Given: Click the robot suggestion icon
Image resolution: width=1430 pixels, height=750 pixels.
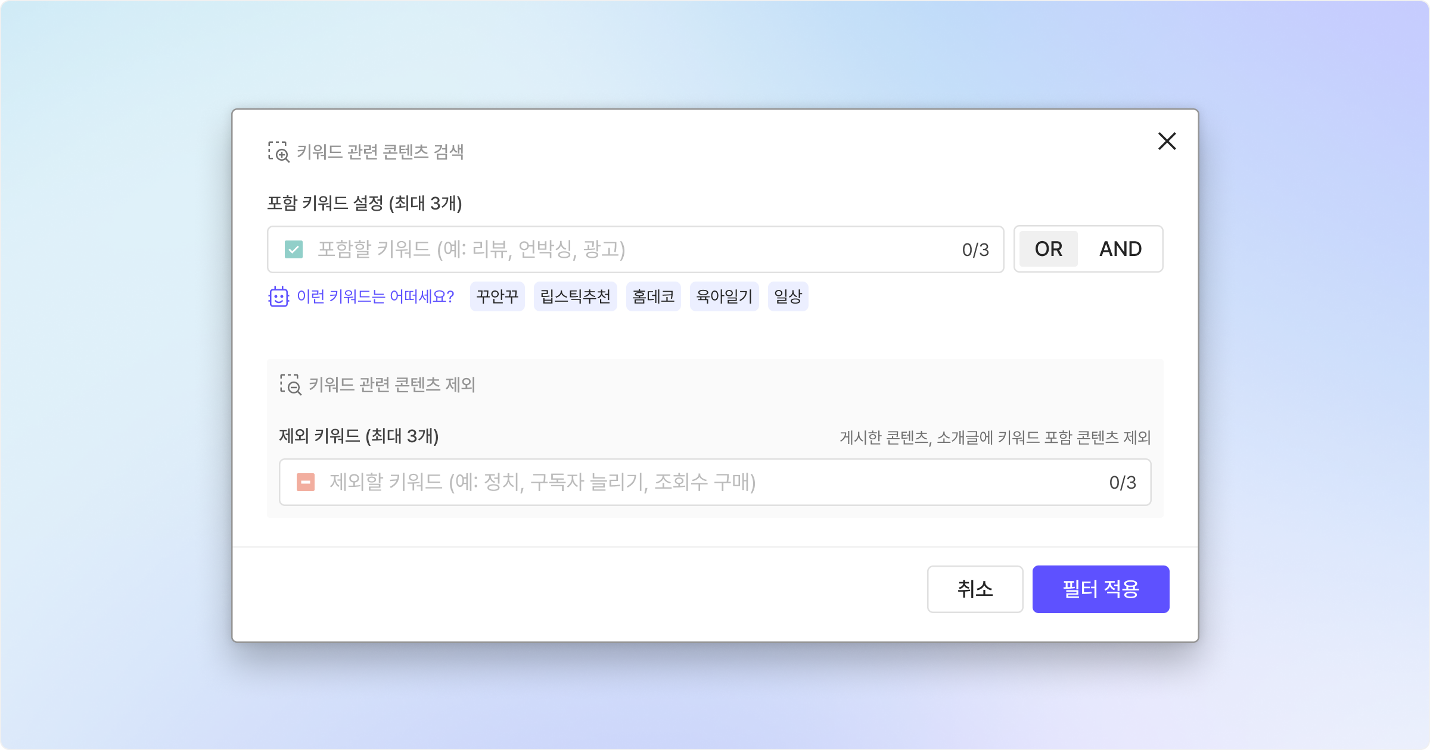Looking at the screenshot, I should point(278,296).
